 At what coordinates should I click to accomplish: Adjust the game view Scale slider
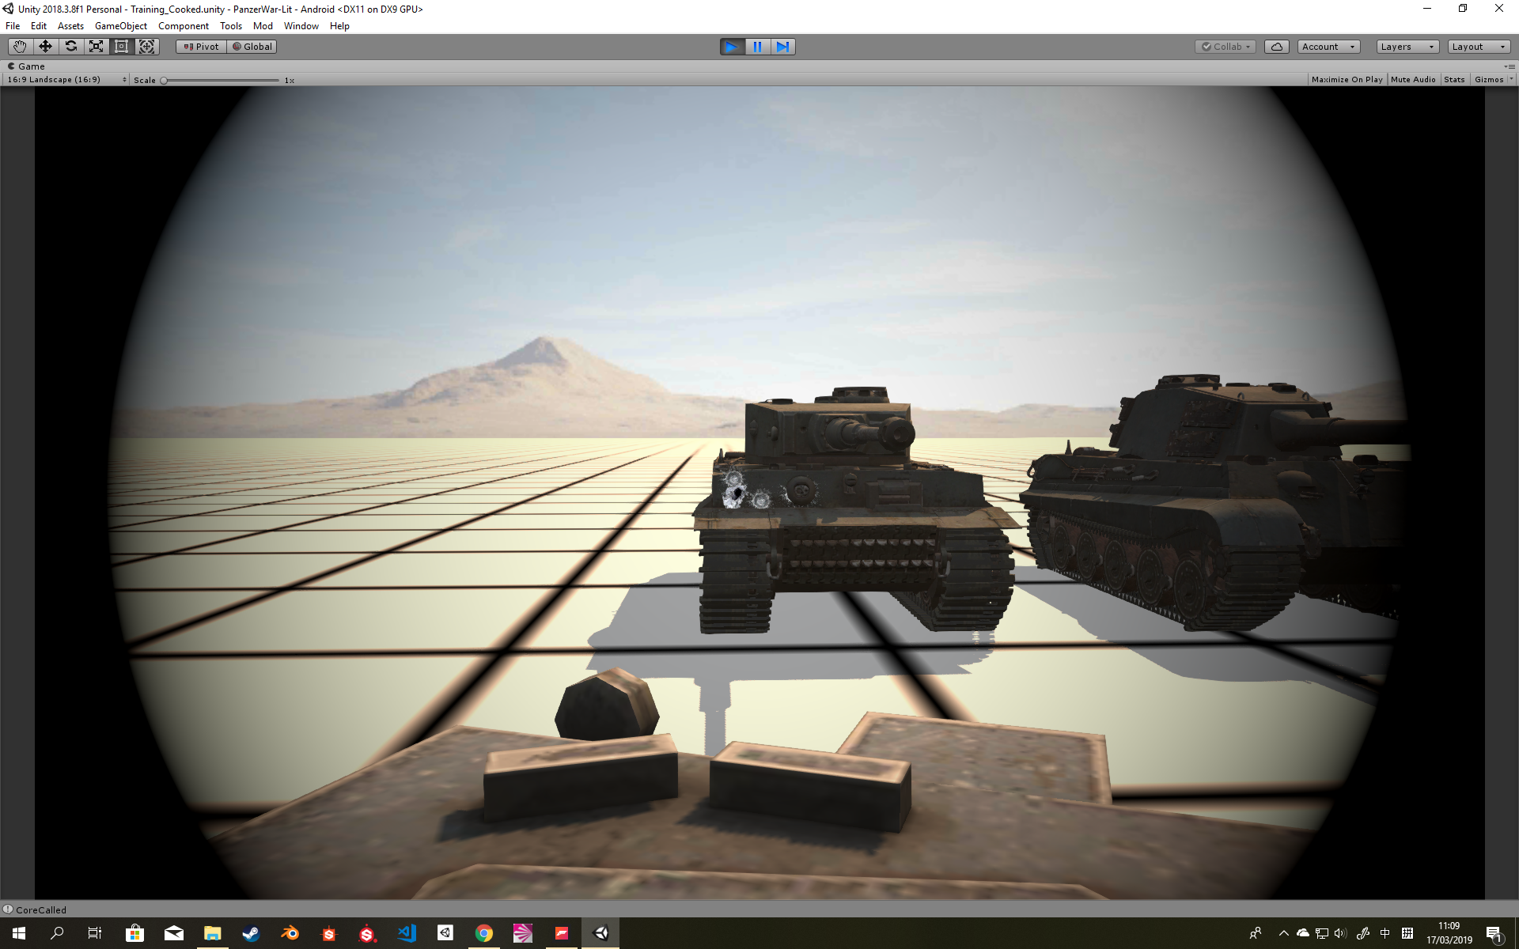221,80
